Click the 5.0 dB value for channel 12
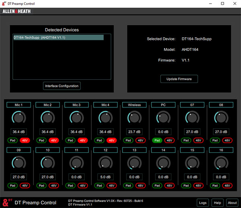This screenshot has width=241, height=208. pos(105,177)
